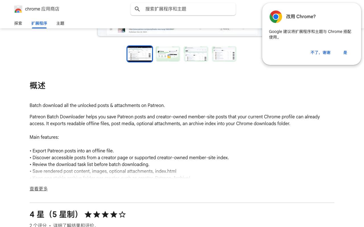Focus the extensions and themes search field
Image resolution: width=364 pixels, height=227 pixels.
[183, 9]
